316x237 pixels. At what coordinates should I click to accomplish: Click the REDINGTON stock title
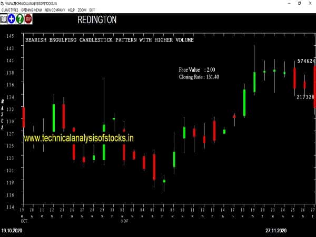pyautogui.click(x=97, y=20)
